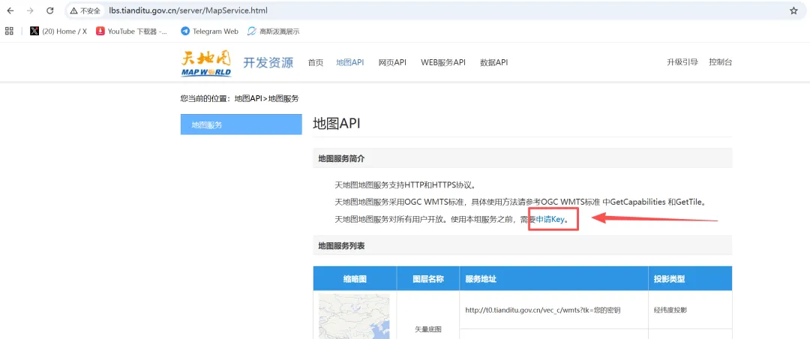810x339 pixels.
Task: Select 地图服务 in the left sidebar
Action: [241, 124]
